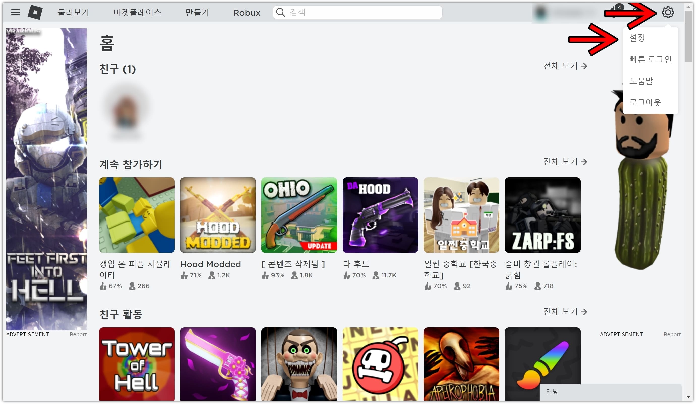Open the pink knife and gun thumbnail
The width and height of the screenshot is (696, 404).
(218, 364)
